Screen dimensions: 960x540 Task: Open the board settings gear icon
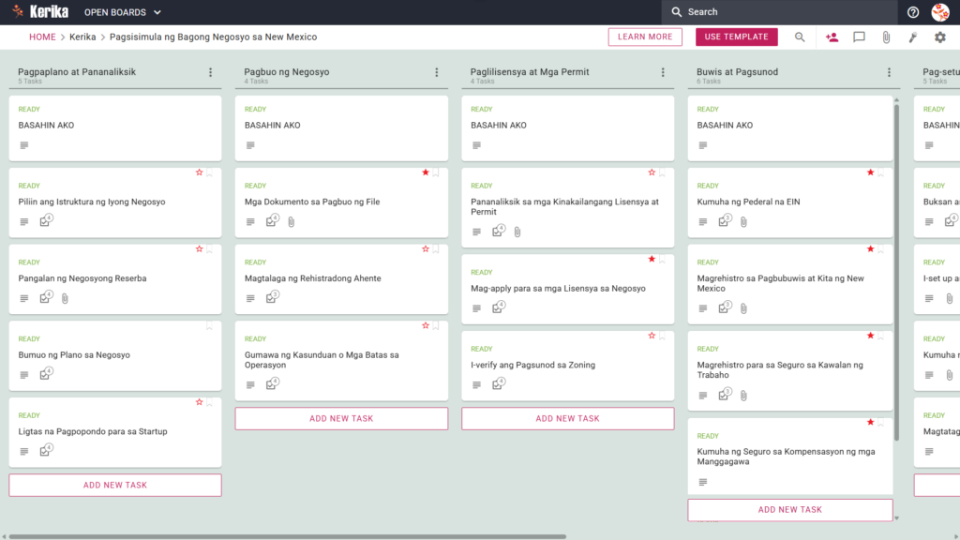click(939, 37)
